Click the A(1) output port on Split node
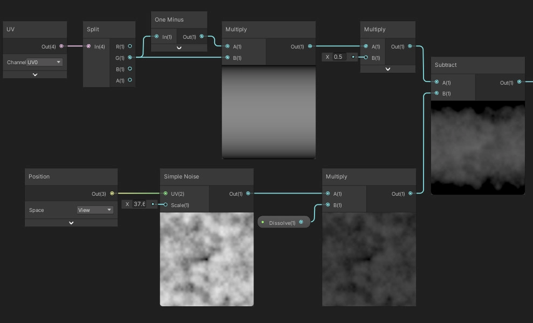 pyautogui.click(x=130, y=80)
